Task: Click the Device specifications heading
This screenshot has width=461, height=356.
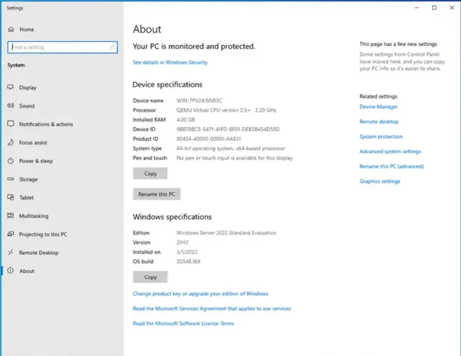Action: pos(167,84)
